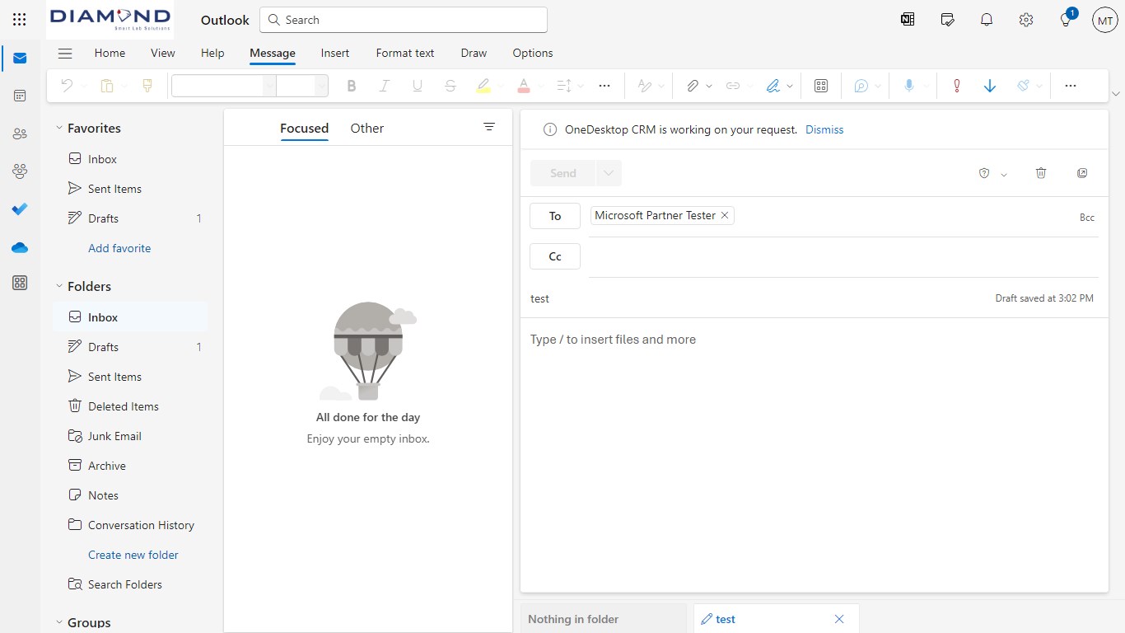Open the Send options dropdown arrow
The height and width of the screenshot is (633, 1125).
(x=609, y=173)
